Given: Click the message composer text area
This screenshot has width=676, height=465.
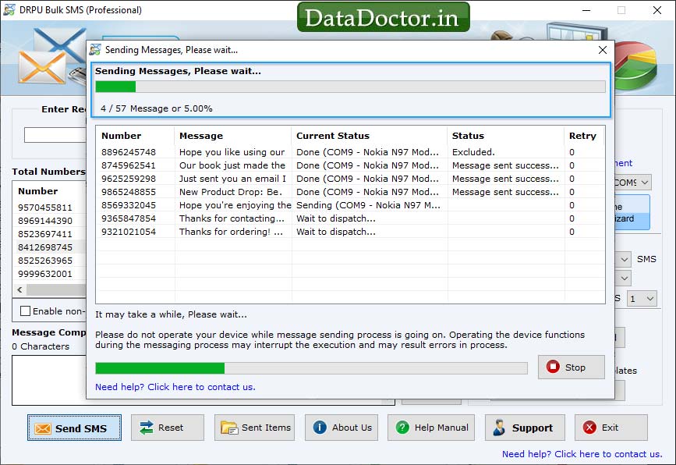Looking at the screenshot, I should coord(49,380).
